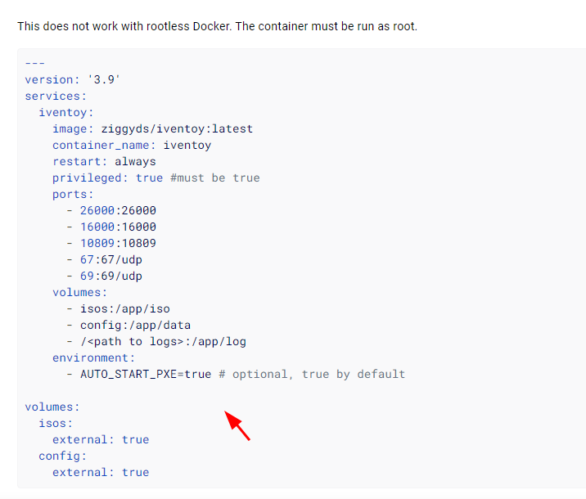Click the 26000:26000 port mapping
The width and height of the screenshot is (586, 499).
point(118,211)
